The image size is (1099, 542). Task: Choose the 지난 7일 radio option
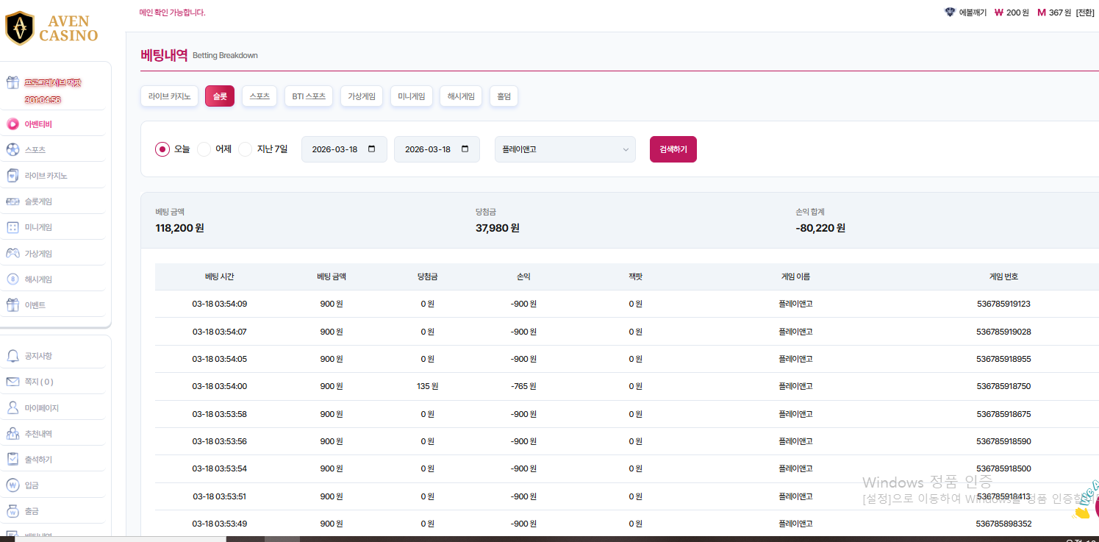tap(246, 149)
